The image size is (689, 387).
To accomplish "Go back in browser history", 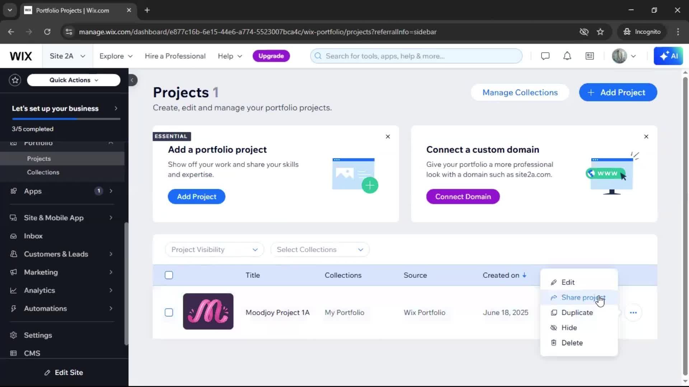I will click(11, 32).
